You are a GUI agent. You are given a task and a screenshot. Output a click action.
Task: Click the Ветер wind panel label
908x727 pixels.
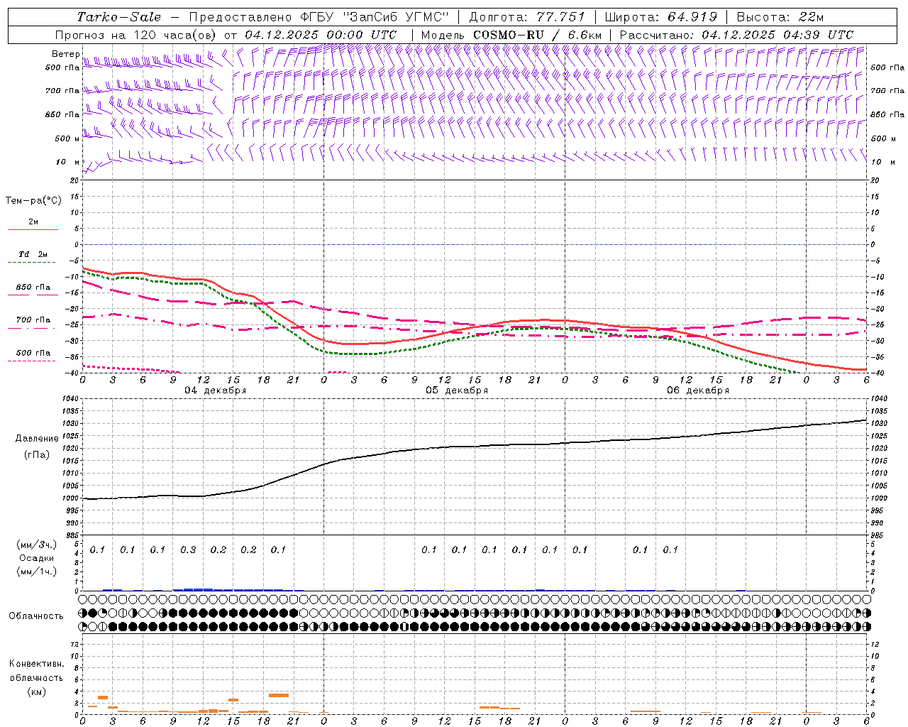(x=65, y=54)
